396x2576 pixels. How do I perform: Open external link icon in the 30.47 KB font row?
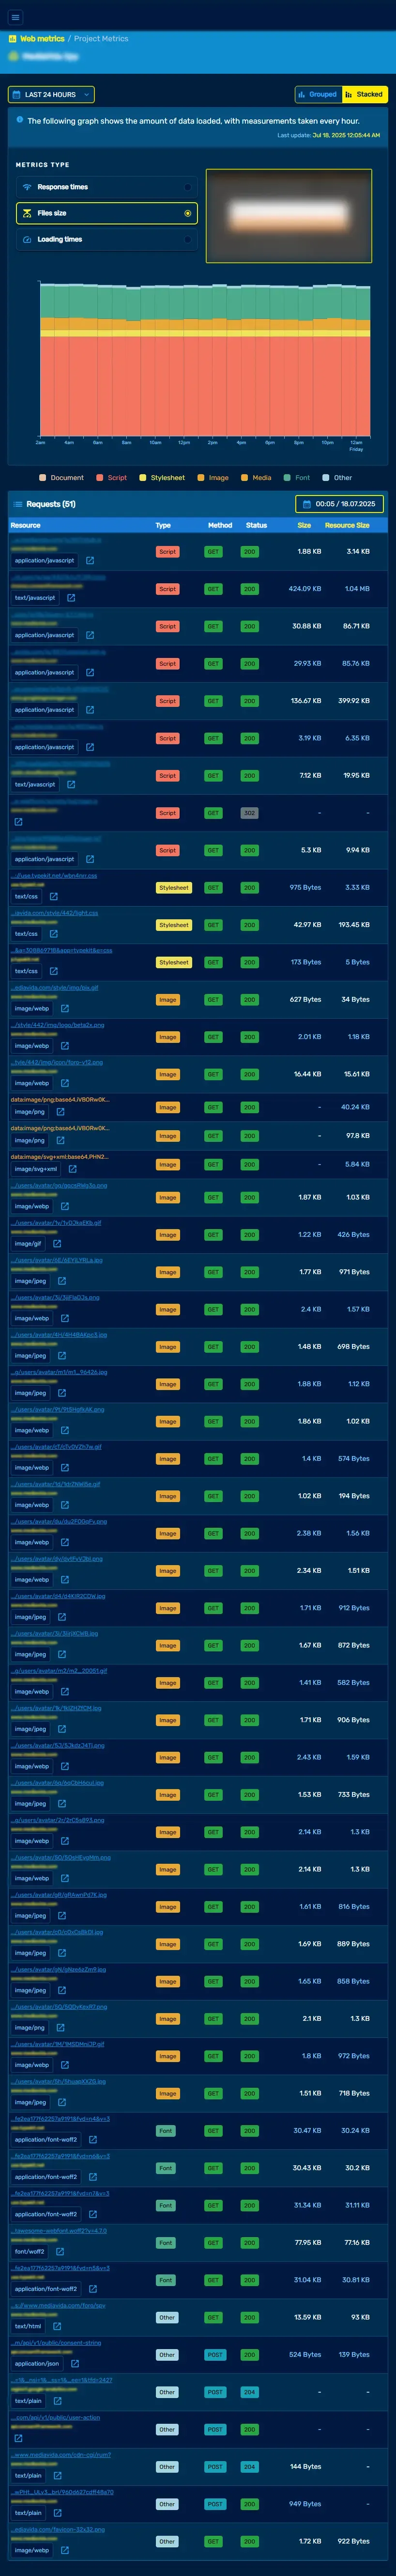[93, 2140]
